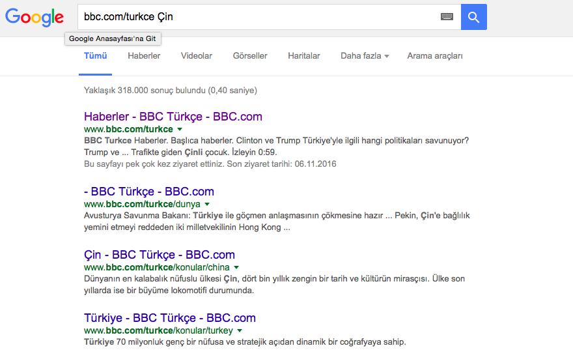573x361 pixels.
Task: Expand the Daha fazla menu
Action: tap(365, 55)
